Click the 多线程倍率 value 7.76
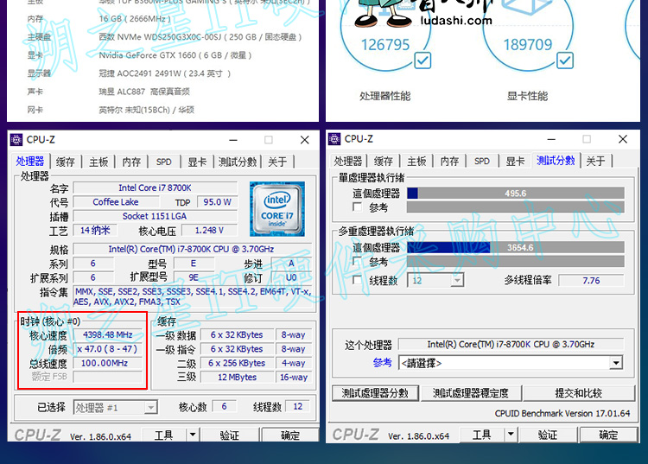The image size is (648, 464). (x=591, y=280)
